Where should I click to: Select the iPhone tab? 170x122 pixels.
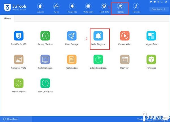pyautogui.click(x=7, y=18)
